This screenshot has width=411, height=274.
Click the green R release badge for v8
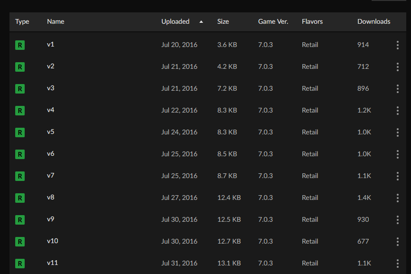tap(20, 198)
